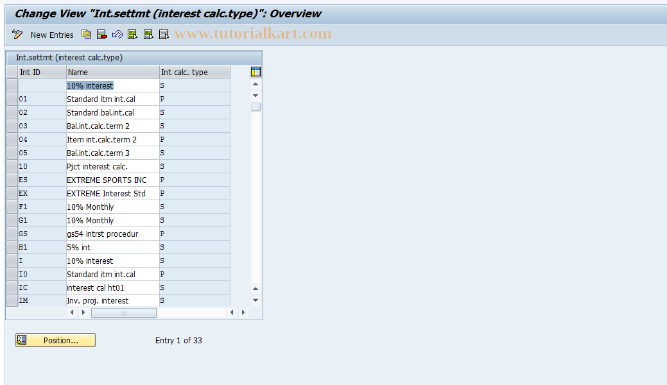
Task: Click Int ID cell 'ES'
Action: point(42,180)
